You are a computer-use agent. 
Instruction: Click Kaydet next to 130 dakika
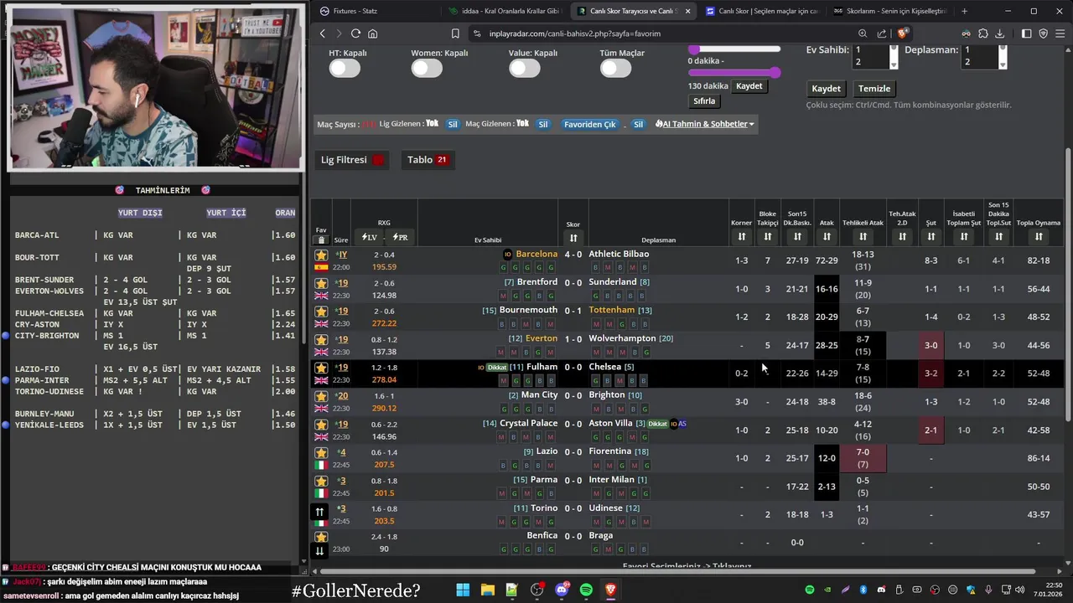(749, 86)
